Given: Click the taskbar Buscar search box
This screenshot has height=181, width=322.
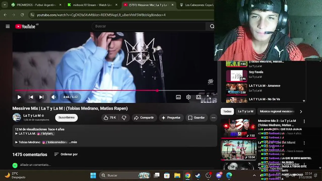Looking at the screenshot, I should coord(125,175).
